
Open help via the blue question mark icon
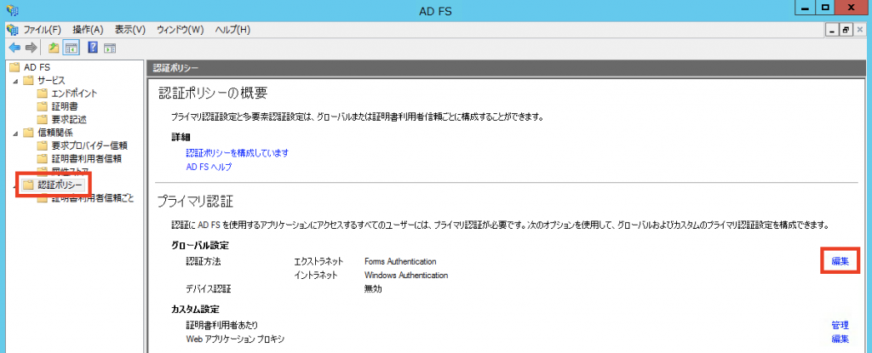[94, 48]
